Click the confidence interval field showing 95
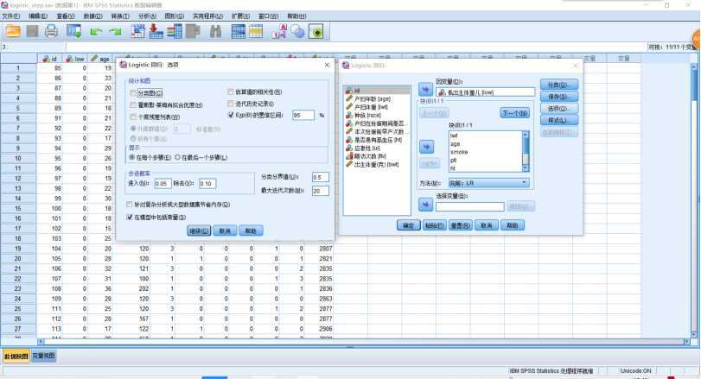701x379 pixels. point(303,115)
